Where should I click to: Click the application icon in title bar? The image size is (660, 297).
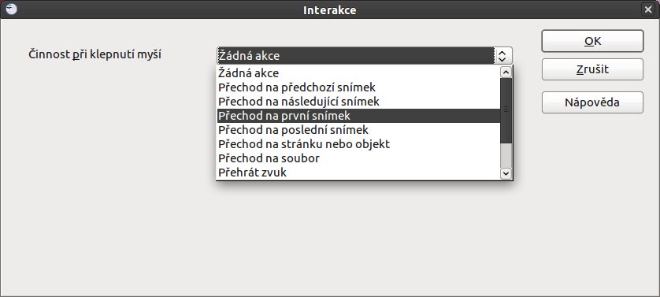(x=11, y=9)
